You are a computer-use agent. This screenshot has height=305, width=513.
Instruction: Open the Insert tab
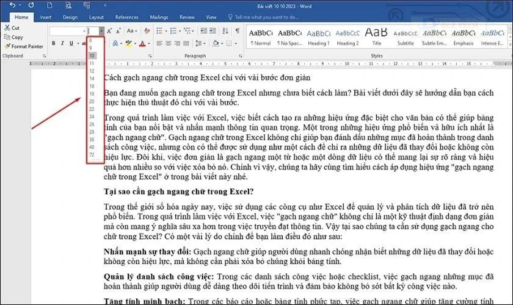click(45, 17)
